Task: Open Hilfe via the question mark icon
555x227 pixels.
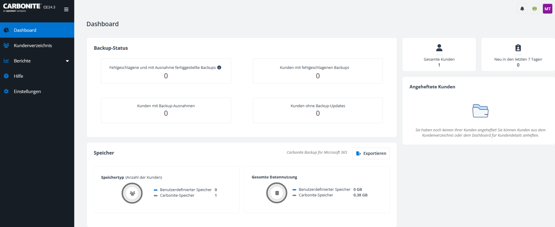Action: point(6,76)
